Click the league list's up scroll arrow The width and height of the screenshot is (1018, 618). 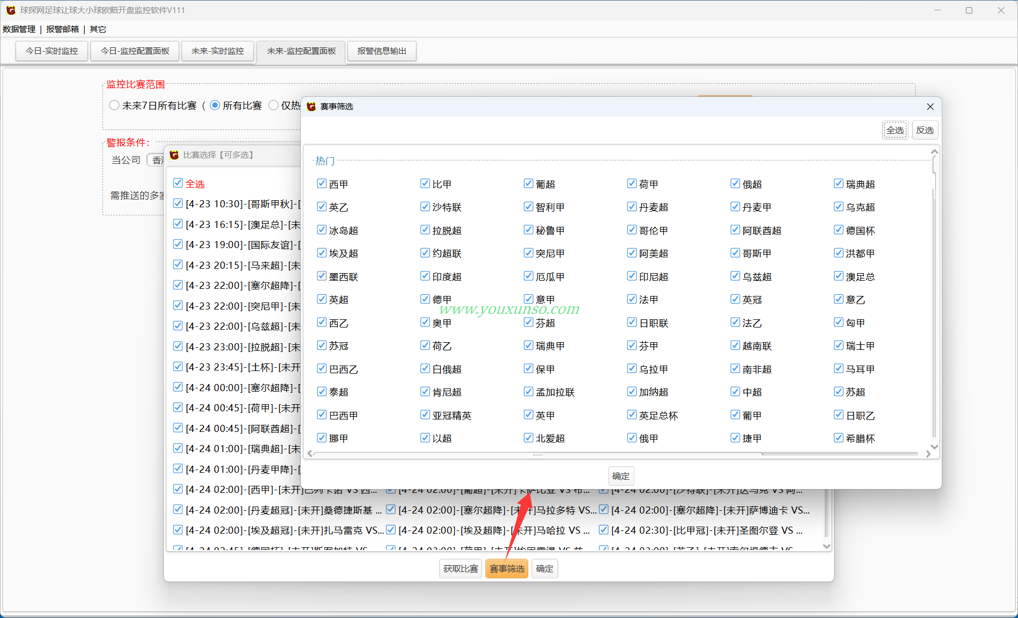(934, 152)
